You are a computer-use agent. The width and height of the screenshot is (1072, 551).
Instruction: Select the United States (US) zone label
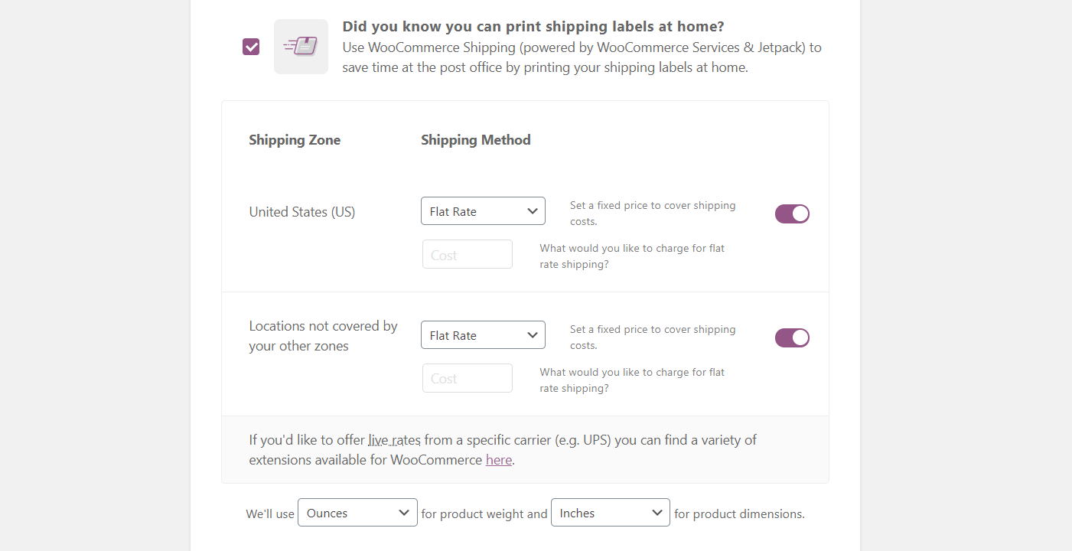click(x=301, y=211)
